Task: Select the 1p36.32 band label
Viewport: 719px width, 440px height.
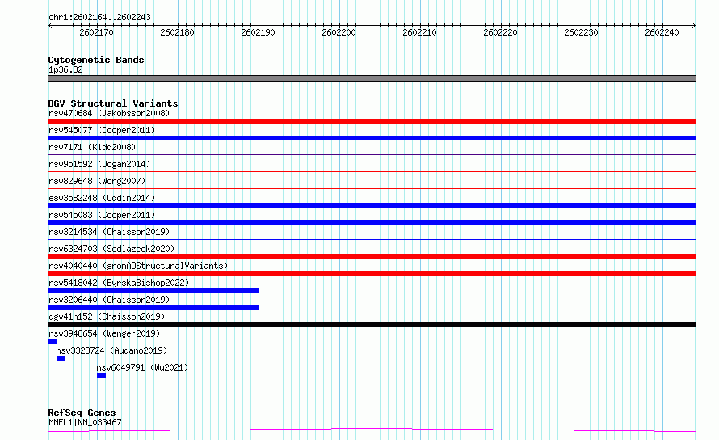Action: point(65,69)
